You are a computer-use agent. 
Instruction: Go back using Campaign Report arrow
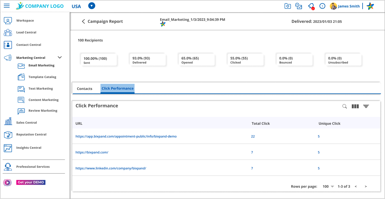pyautogui.click(x=83, y=21)
